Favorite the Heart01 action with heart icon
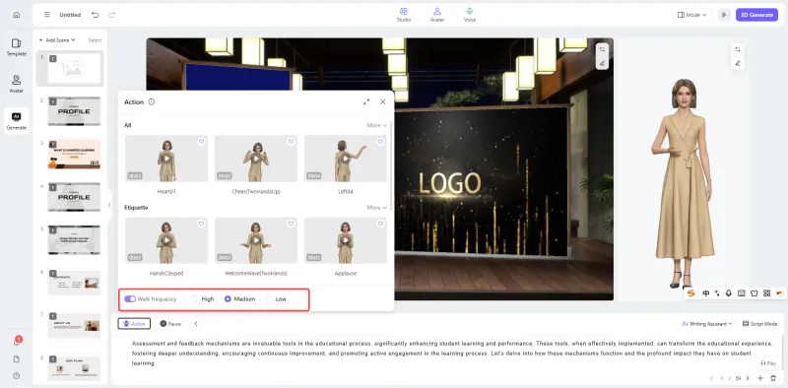 [201, 142]
